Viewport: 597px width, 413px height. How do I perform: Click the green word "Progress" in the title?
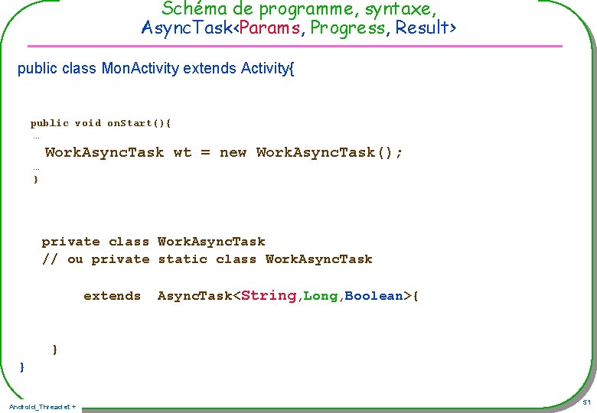(x=347, y=28)
